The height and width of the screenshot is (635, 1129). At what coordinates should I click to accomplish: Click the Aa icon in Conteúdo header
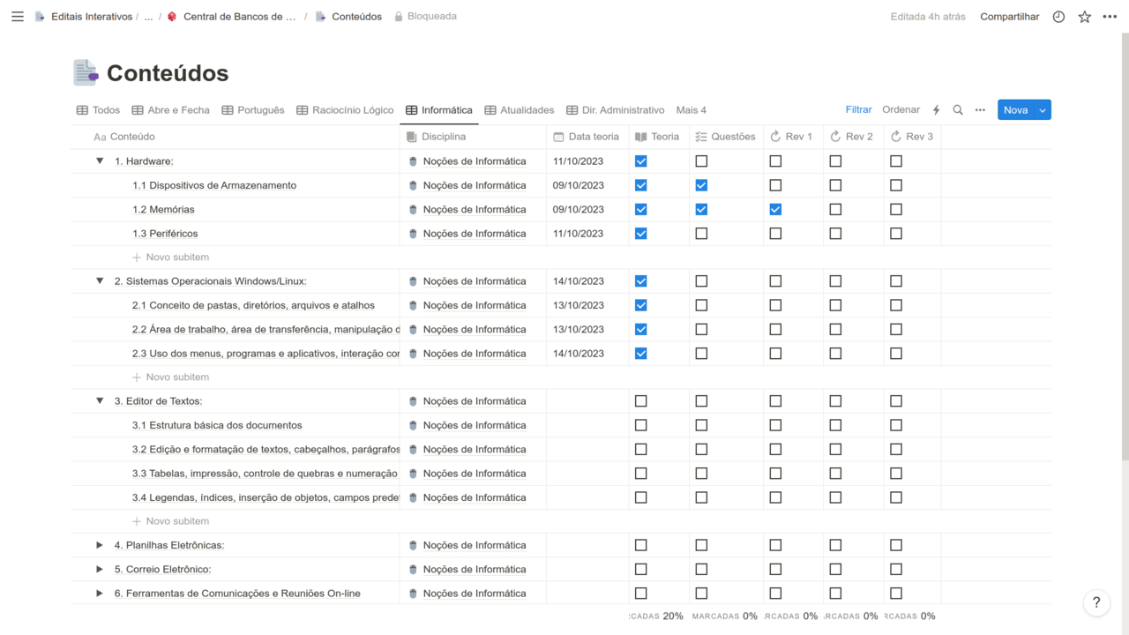(x=100, y=137)
